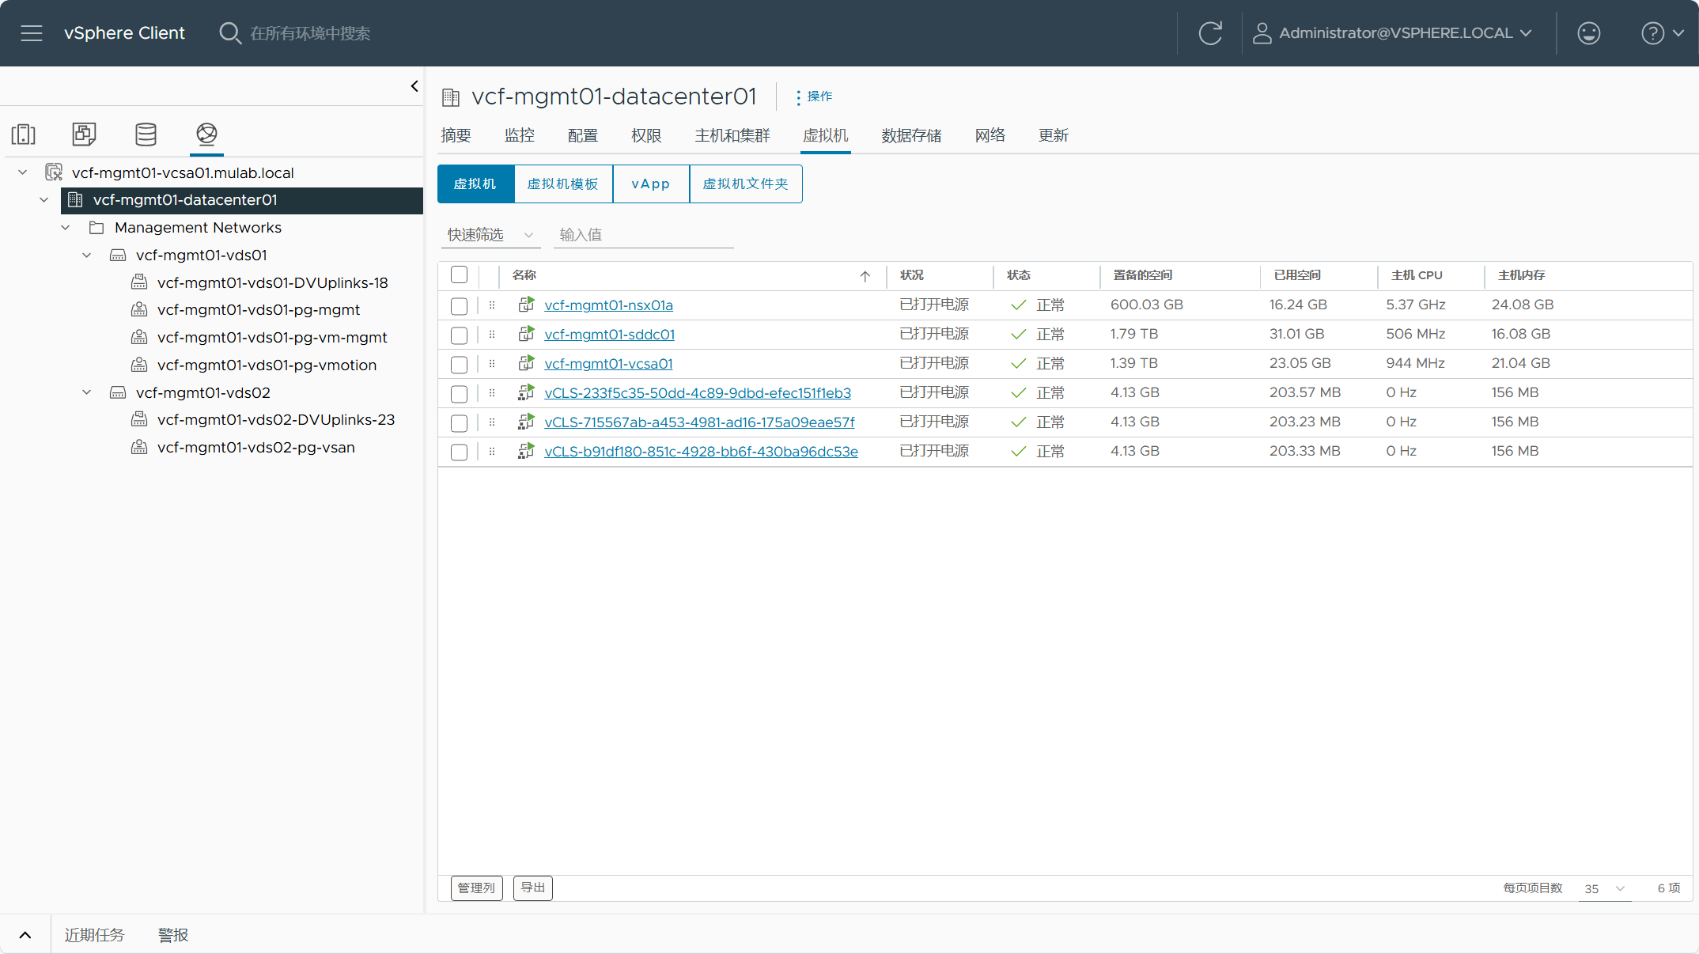
Task: Open the 摘要 tab
Action: (x=456, y=135)
